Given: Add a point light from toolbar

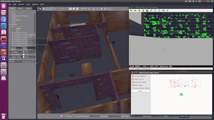Looking at the screenshot, I should pos(82,9).
